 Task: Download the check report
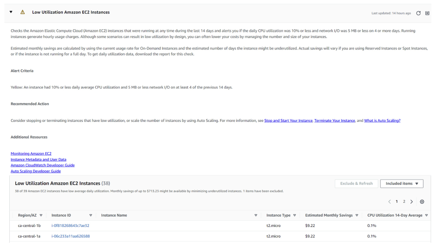tap(427, 13)
